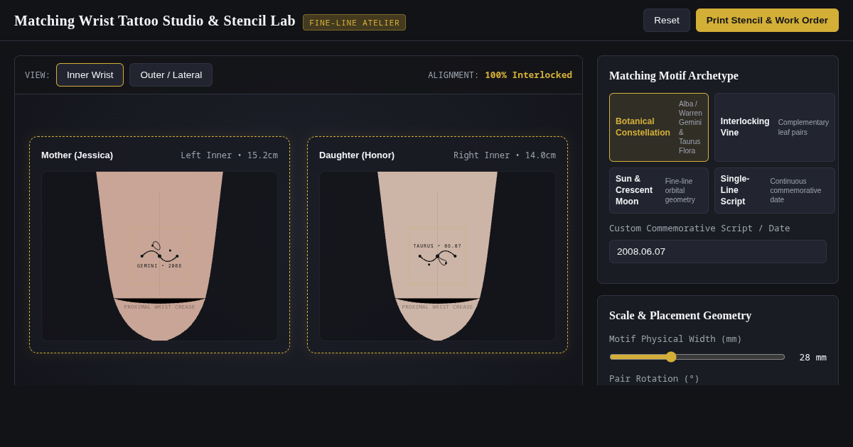Print Stencil & Work Order
The width and height of the screenshot is (853, 447).
767,20
